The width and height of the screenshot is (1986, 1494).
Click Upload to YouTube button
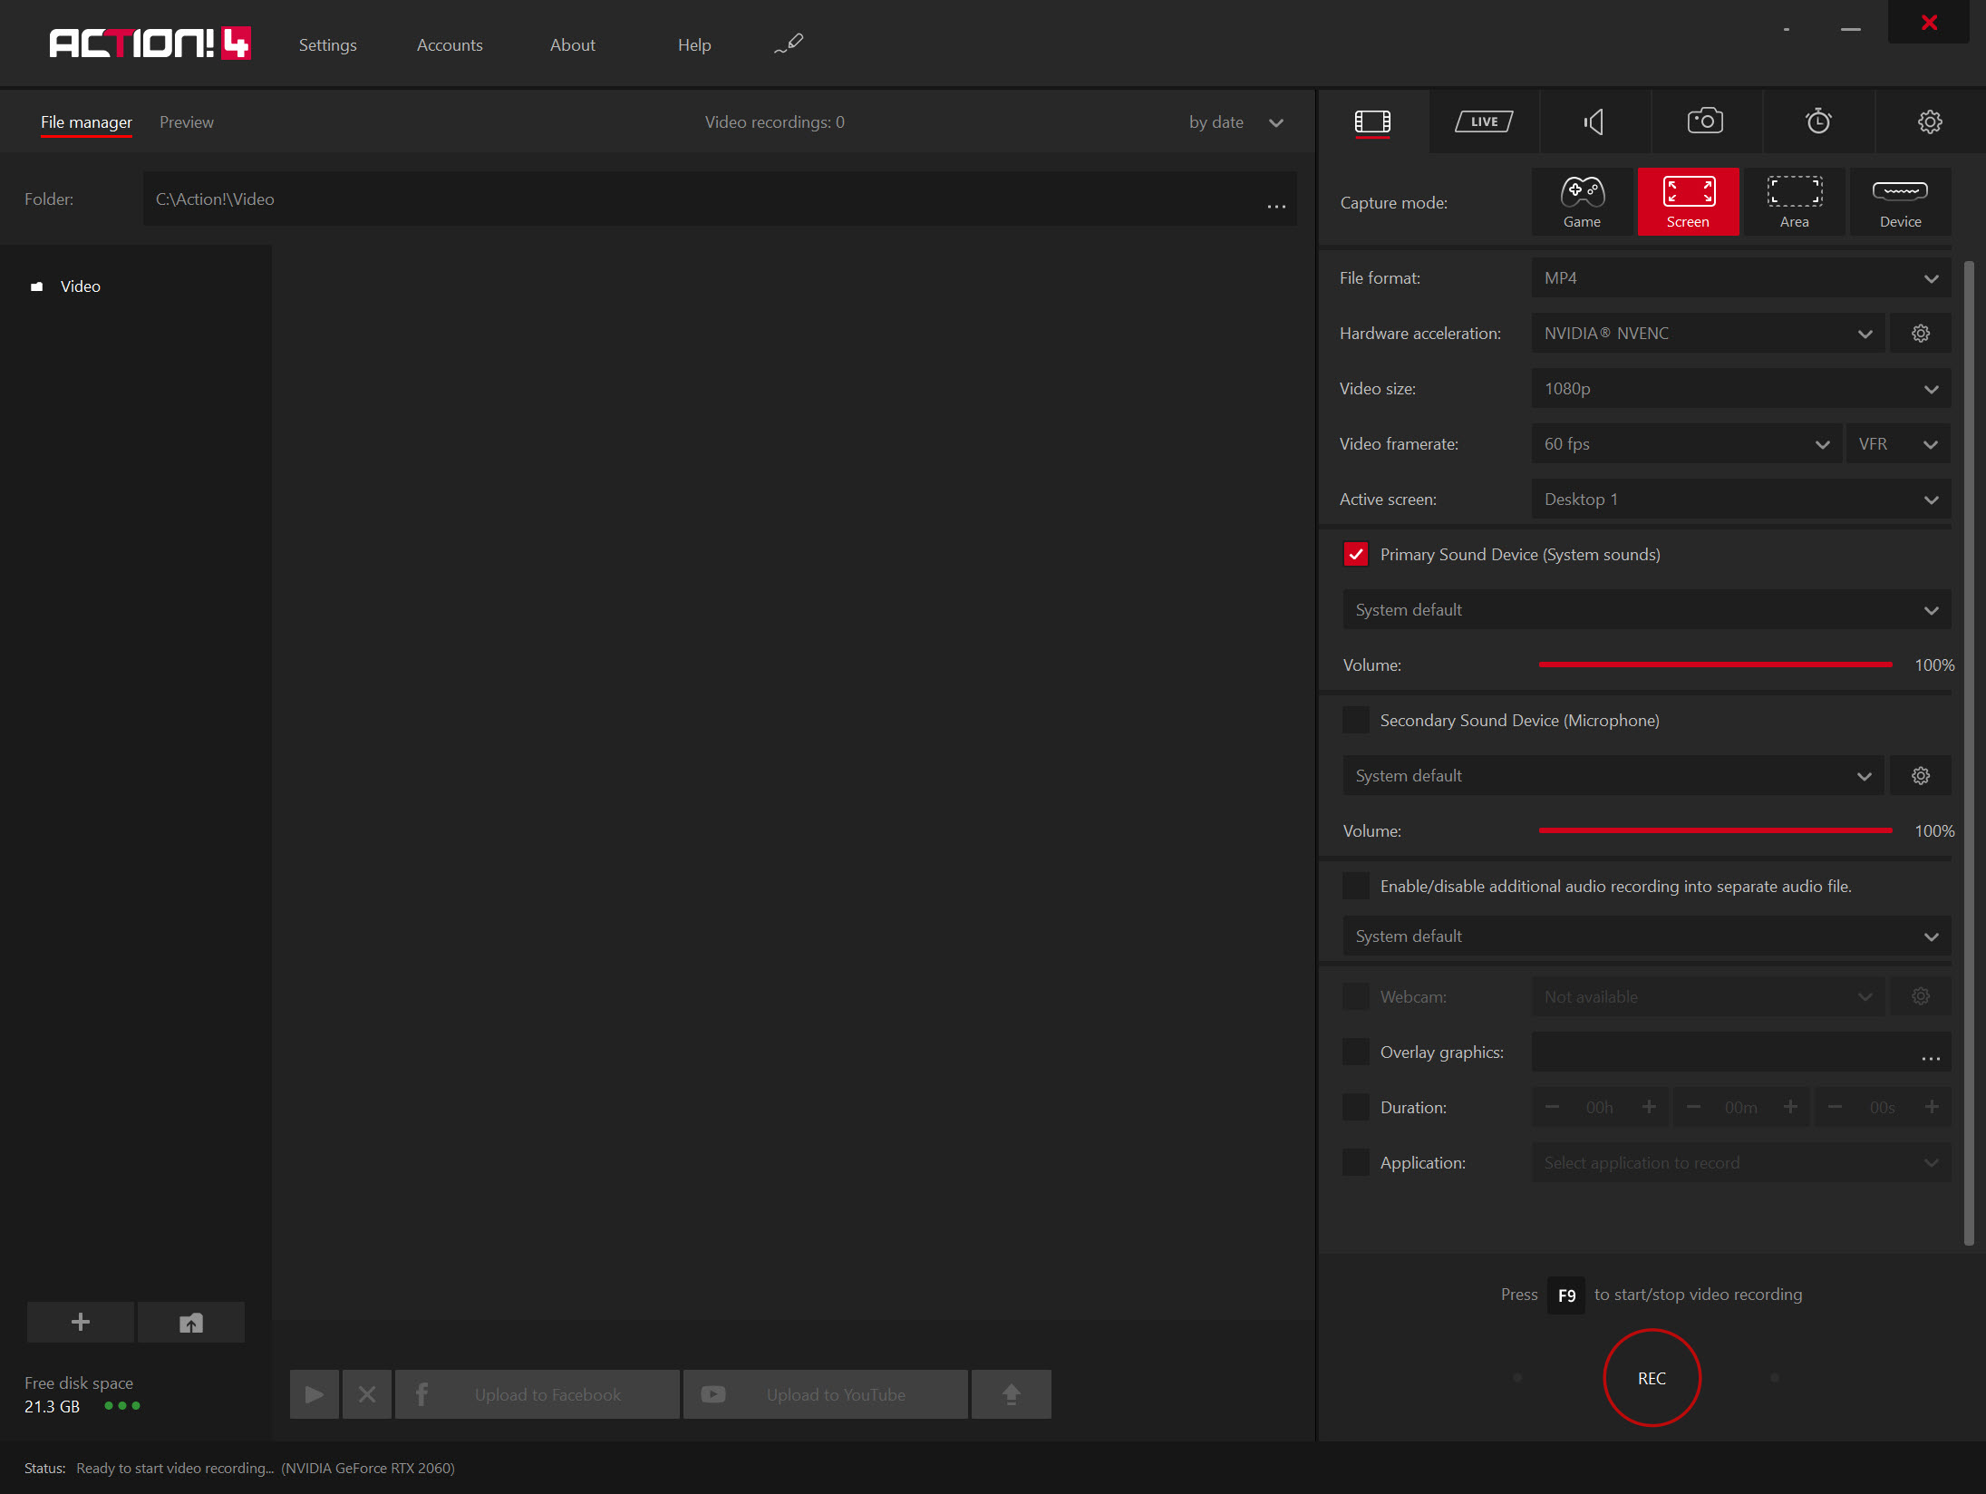point(826,1394)
